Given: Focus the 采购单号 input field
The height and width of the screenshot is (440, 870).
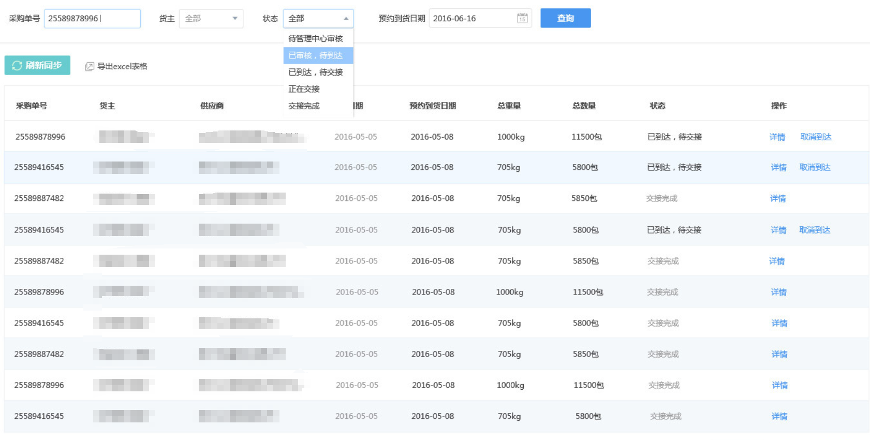Looking at the screenshot, I should (92, 19).
